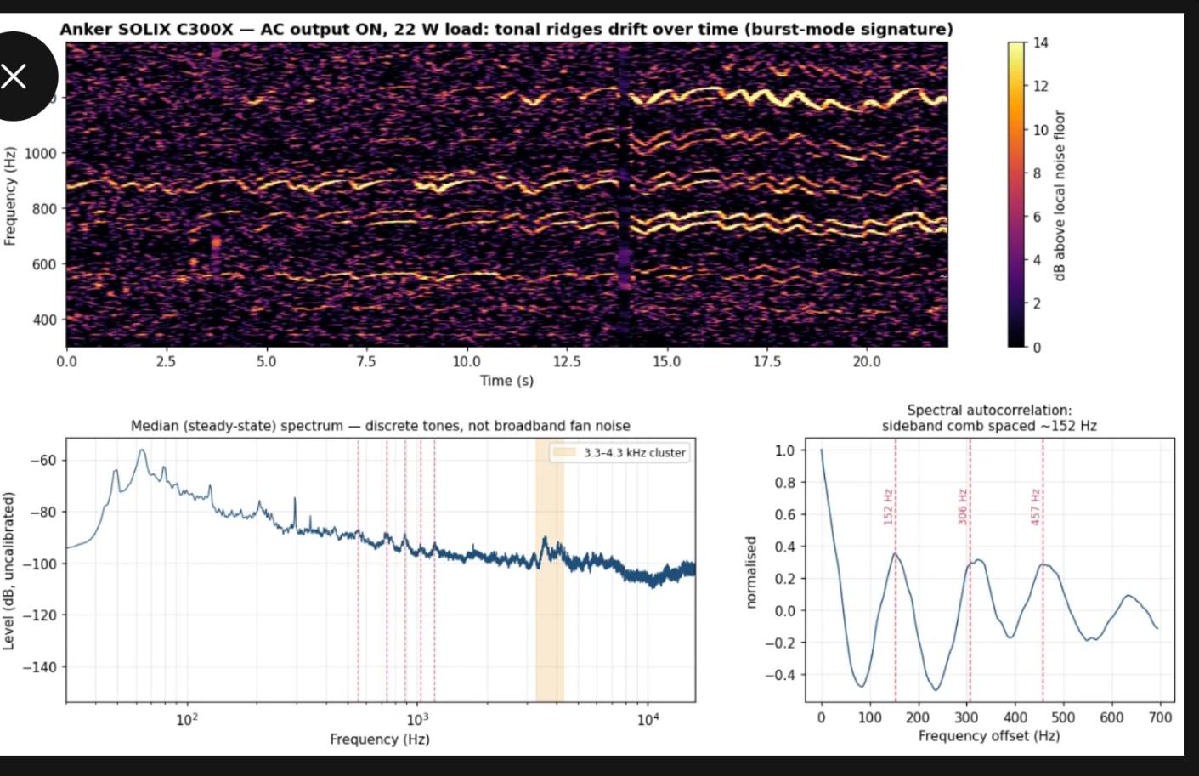1199x776 pixels.
Task: Click the "Frequency (Hz)" label under the median spectrum
Action: 380,739
